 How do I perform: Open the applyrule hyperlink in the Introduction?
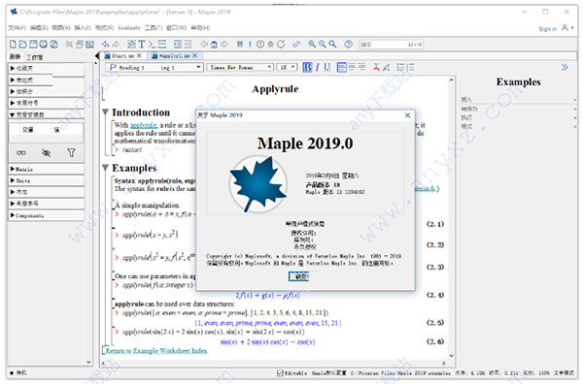(144, 125)
